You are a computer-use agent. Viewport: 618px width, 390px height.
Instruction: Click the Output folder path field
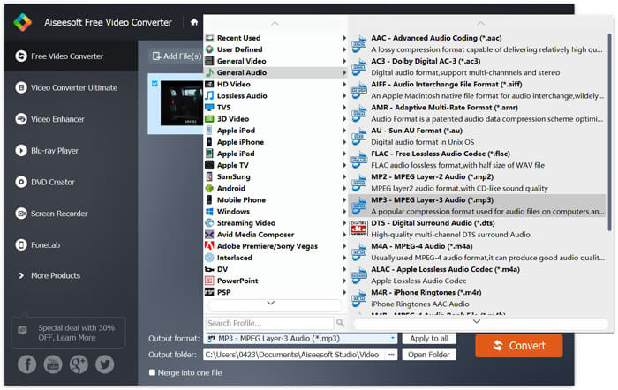click(x=294, y=355)
